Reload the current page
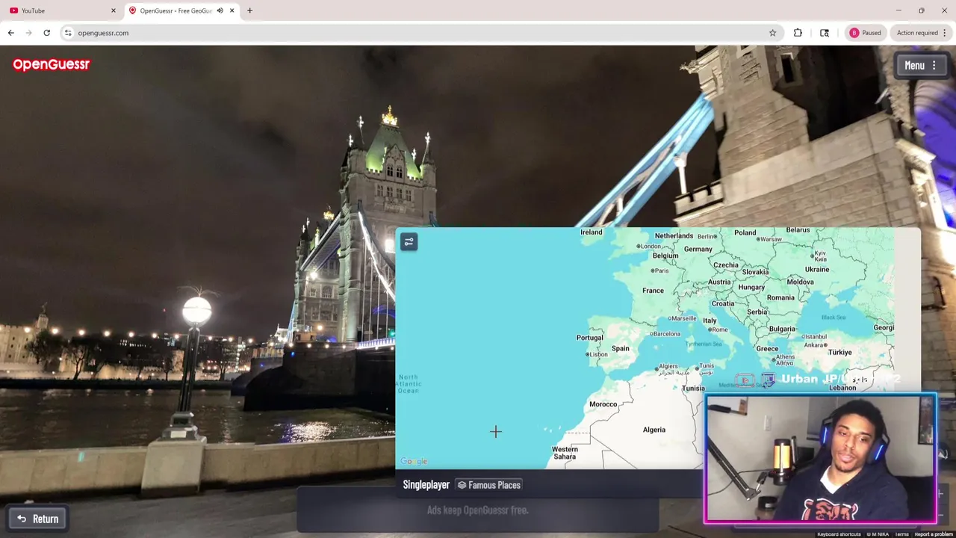Image resolution: width=956 pixels, height=538 pixels. pyautogui.click(x=46, y=33)
